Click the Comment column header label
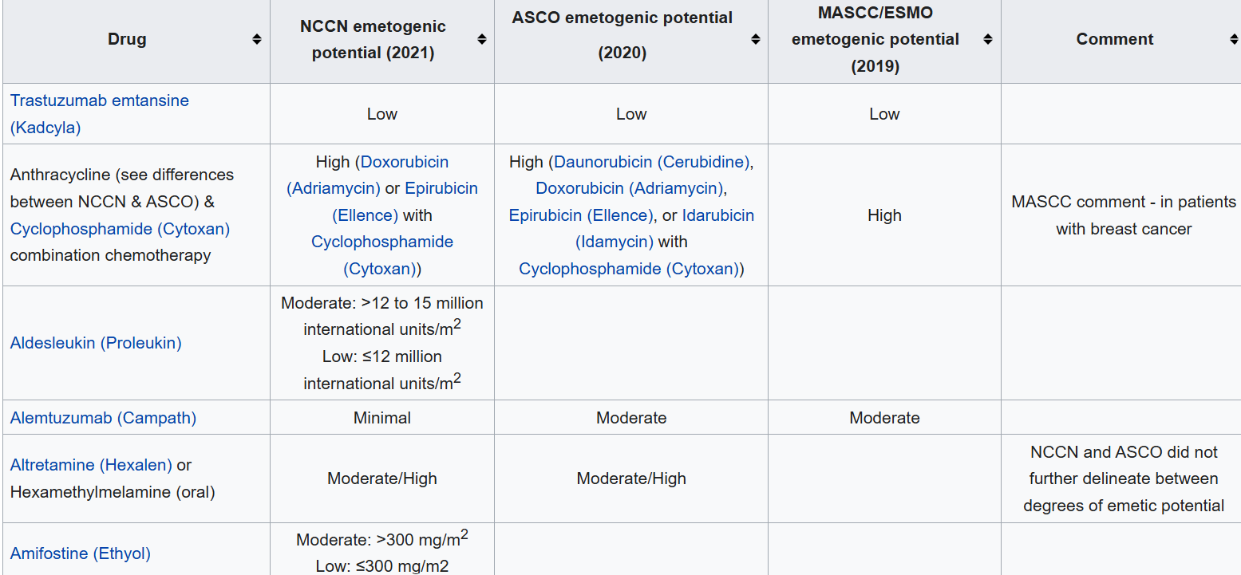 pos(1114,39)
